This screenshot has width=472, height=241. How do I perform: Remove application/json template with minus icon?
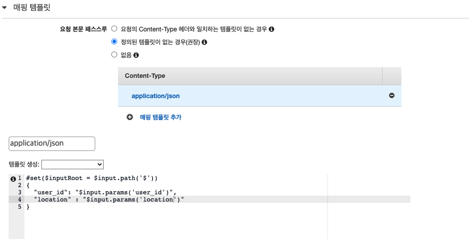pyautogui.click(x=391, y=96)
